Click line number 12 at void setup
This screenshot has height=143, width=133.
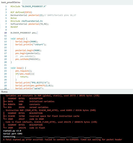[5, 39]
